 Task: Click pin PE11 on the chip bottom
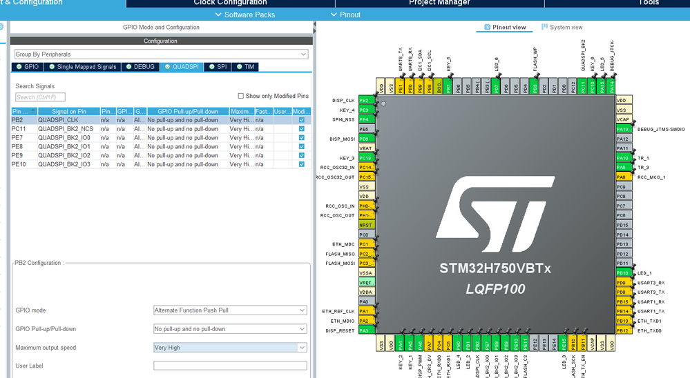[525, 344]
